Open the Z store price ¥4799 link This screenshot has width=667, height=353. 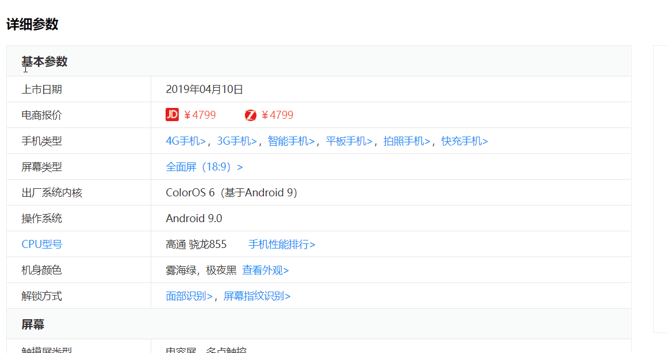coord(277,115)
